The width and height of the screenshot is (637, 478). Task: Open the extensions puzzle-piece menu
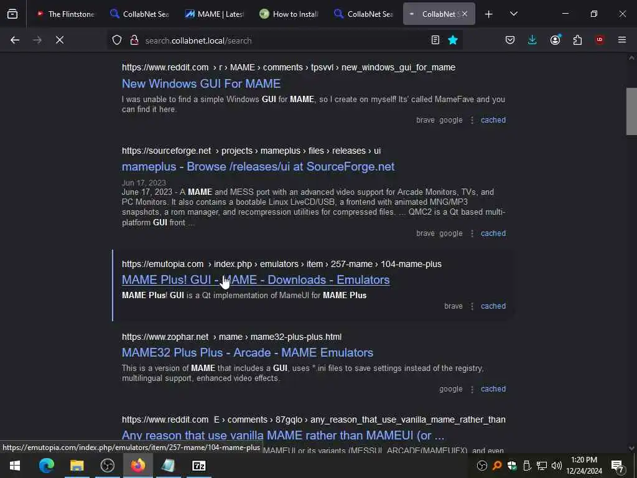pos(577,40)
